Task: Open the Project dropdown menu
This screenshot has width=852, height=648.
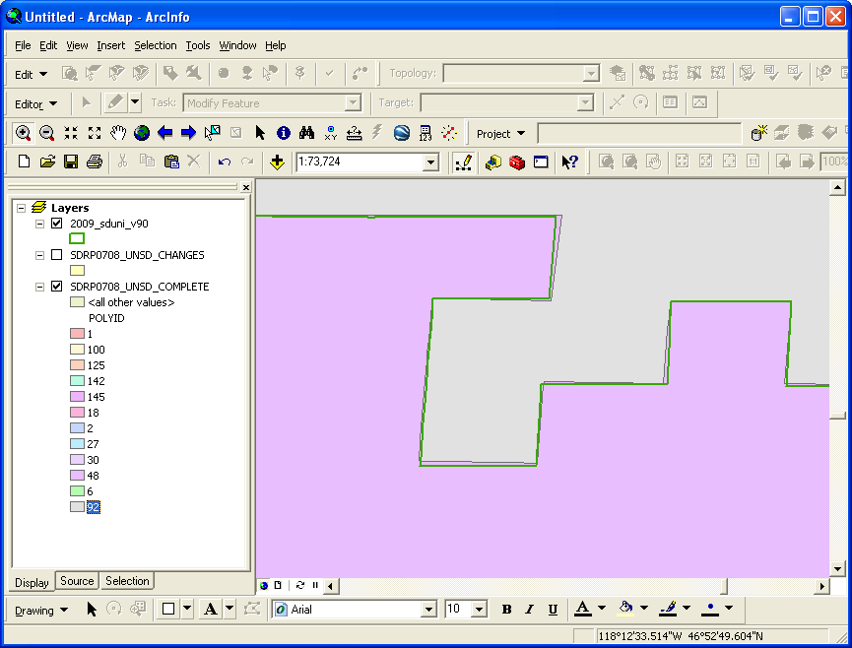Action: [x=500, y=134]
